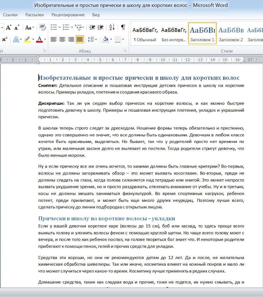The height and width of the screenshot is (297, 263).
Task: Click the word 'Сниппет:' in document
Action: pos(48,86)
